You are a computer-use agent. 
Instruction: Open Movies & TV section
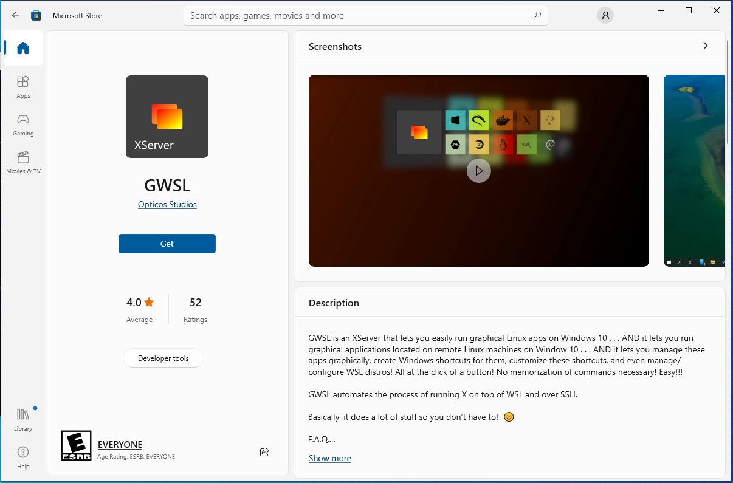click(23, 162)
